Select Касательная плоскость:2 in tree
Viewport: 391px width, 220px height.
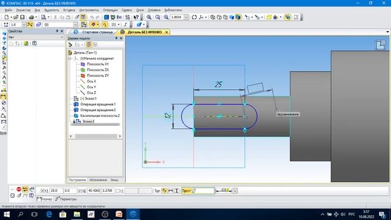pos(100,116)
